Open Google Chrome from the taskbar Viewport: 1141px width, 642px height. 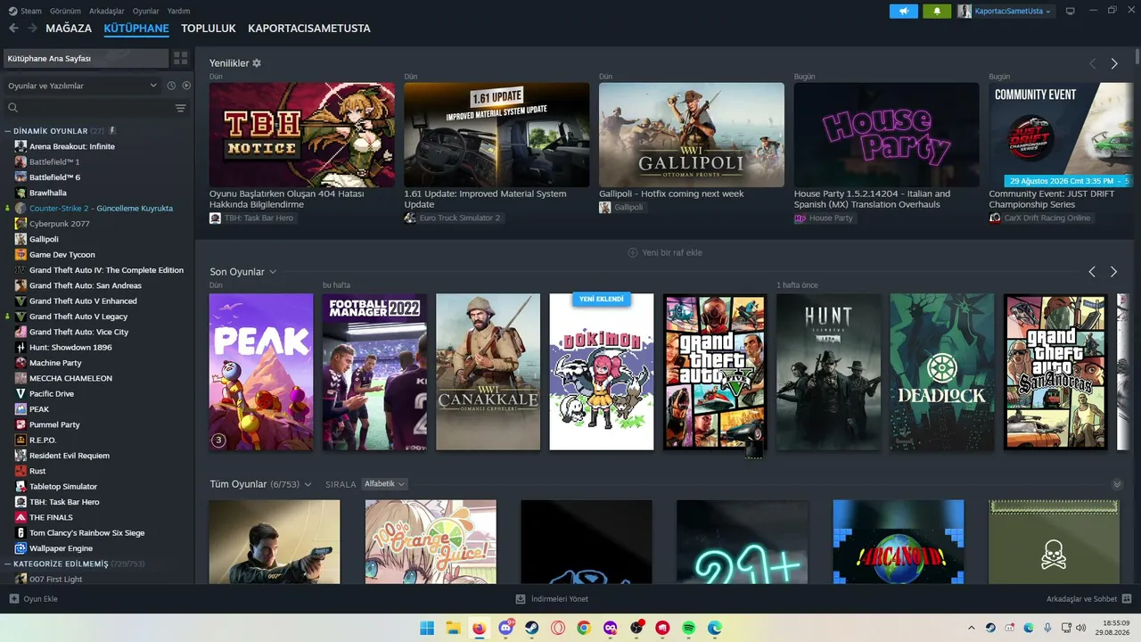point(584,628)
